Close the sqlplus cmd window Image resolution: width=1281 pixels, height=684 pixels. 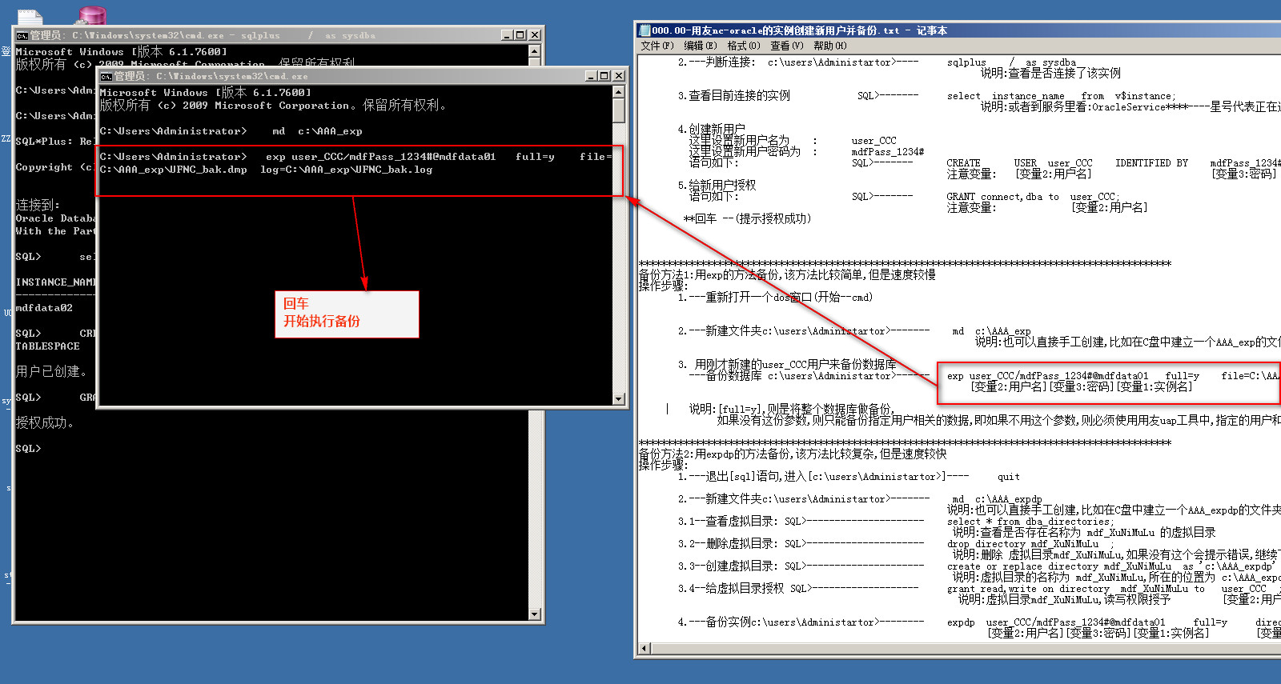[535, 35]
